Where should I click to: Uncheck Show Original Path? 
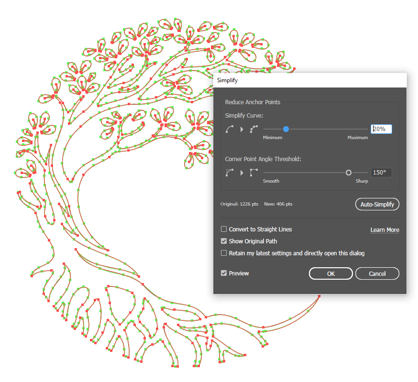(224, 241)
